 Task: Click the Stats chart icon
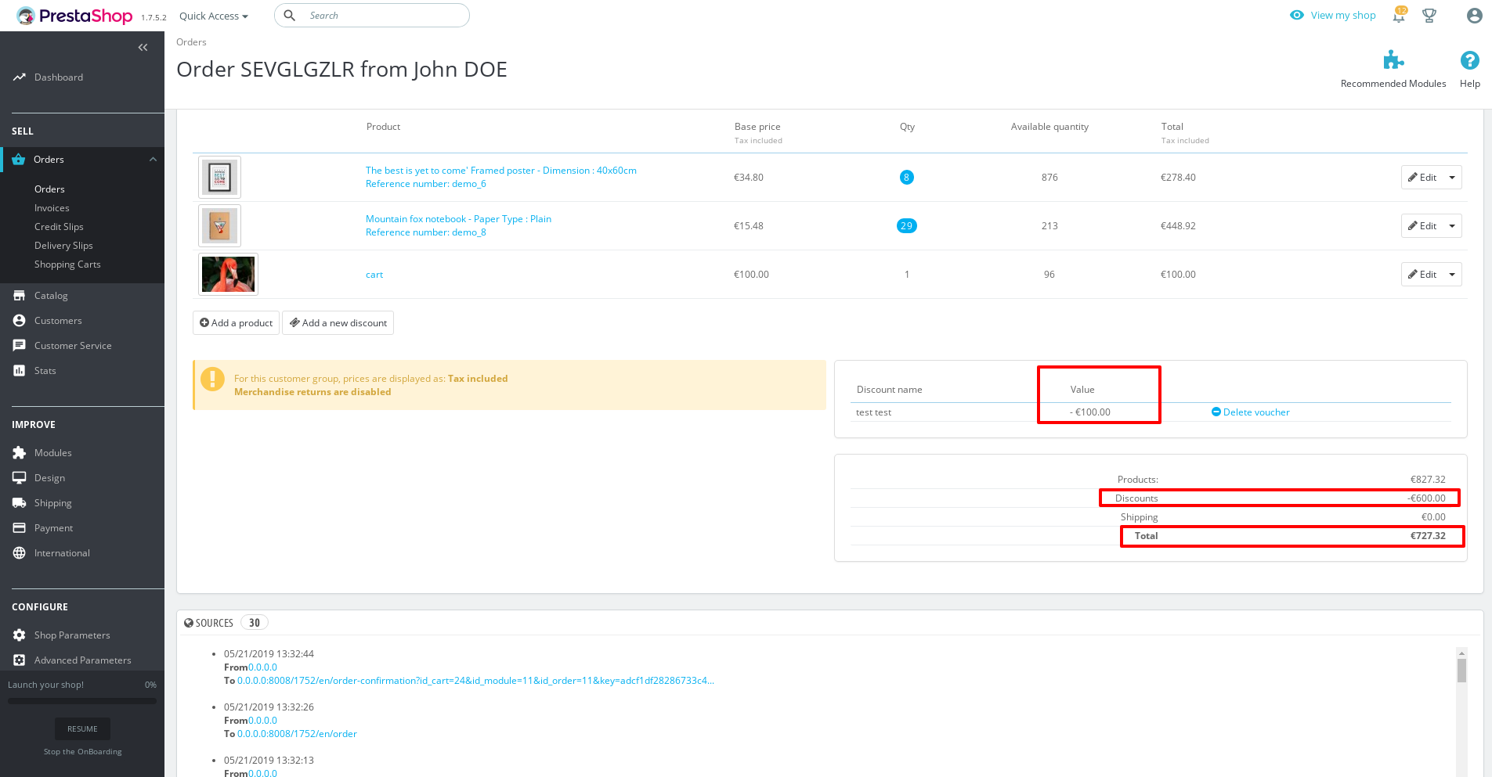pyautogui.click(x=19, y=371)
